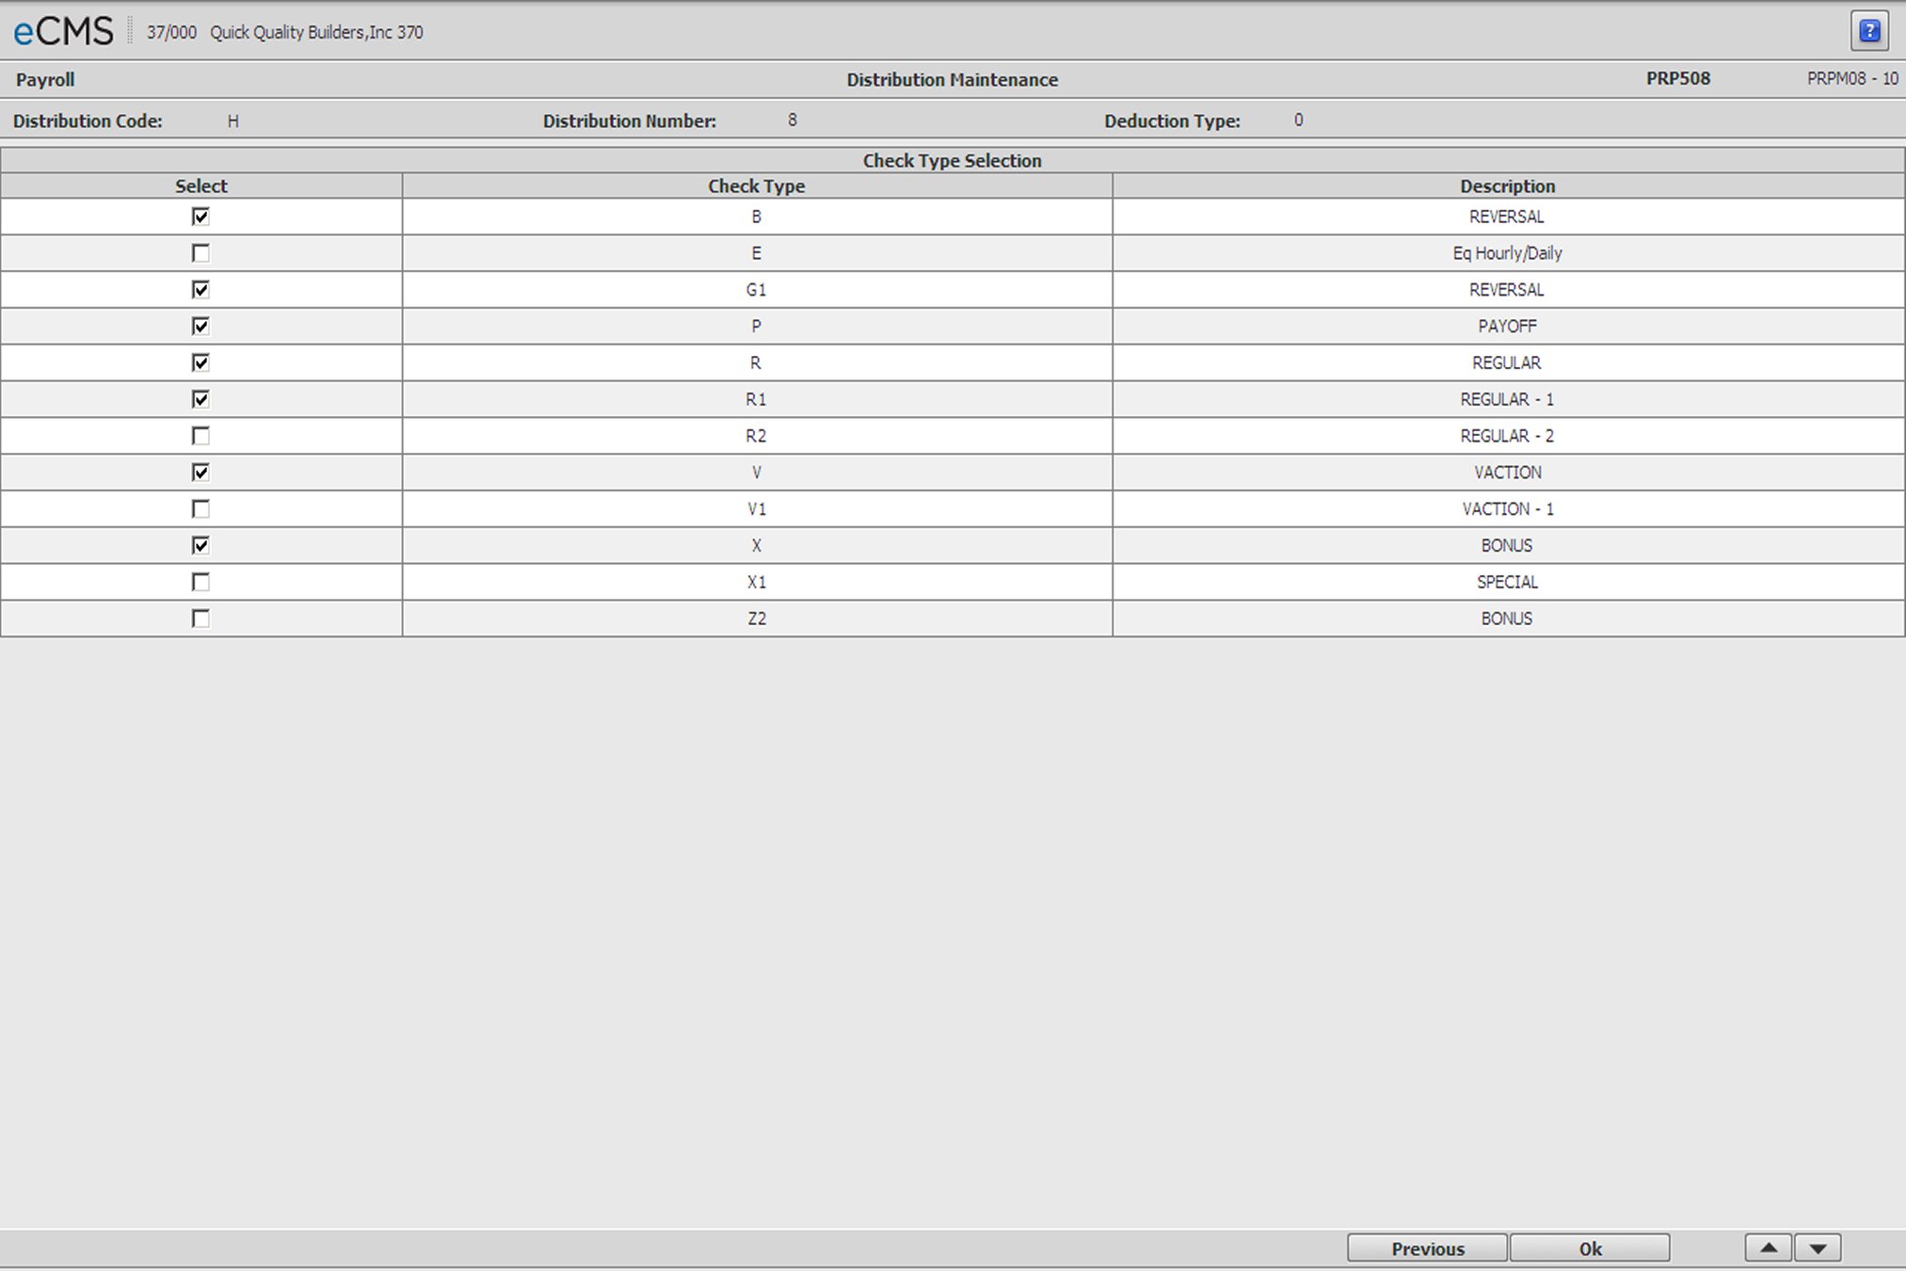
Task: Check the E Eq Hourly/Daily checkbox
Action: [x=200, y=253]
